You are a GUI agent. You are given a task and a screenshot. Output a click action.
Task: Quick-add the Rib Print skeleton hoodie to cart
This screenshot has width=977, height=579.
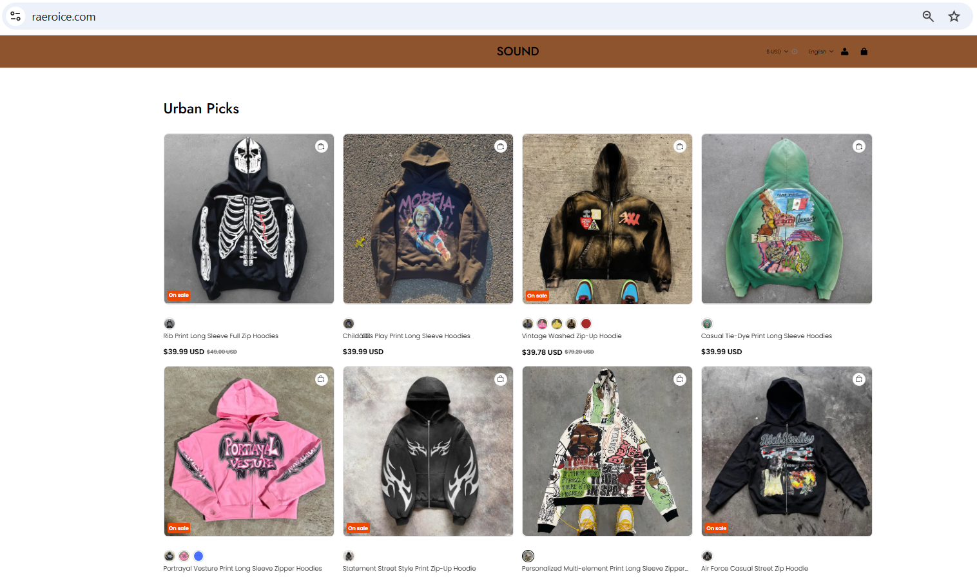click(321, 146)
